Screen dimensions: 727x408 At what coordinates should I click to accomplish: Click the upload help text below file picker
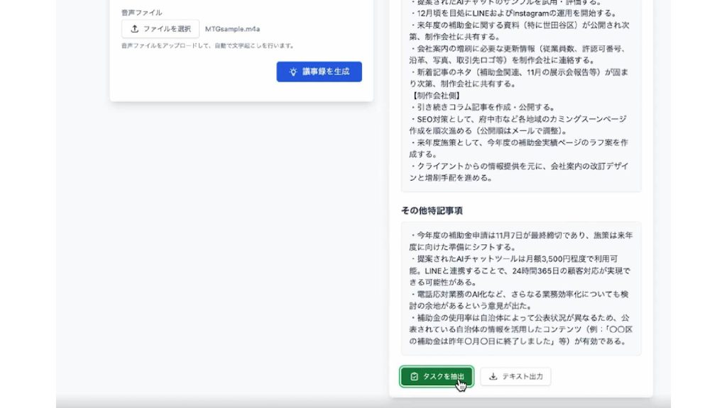pos(207,46)
